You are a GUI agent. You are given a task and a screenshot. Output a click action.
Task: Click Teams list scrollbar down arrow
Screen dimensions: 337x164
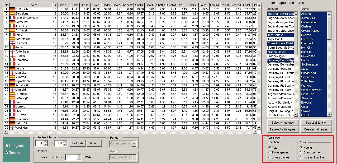point(329,115)
